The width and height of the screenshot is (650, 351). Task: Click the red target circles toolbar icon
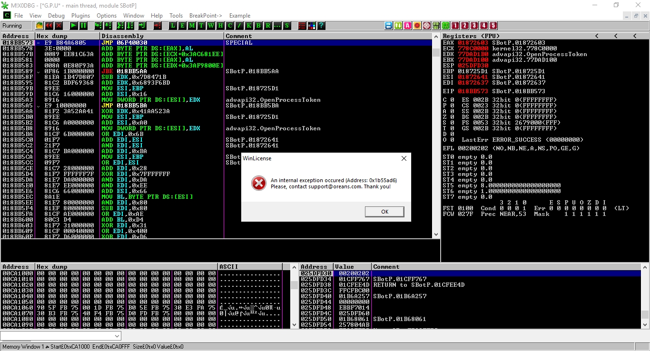427,26
